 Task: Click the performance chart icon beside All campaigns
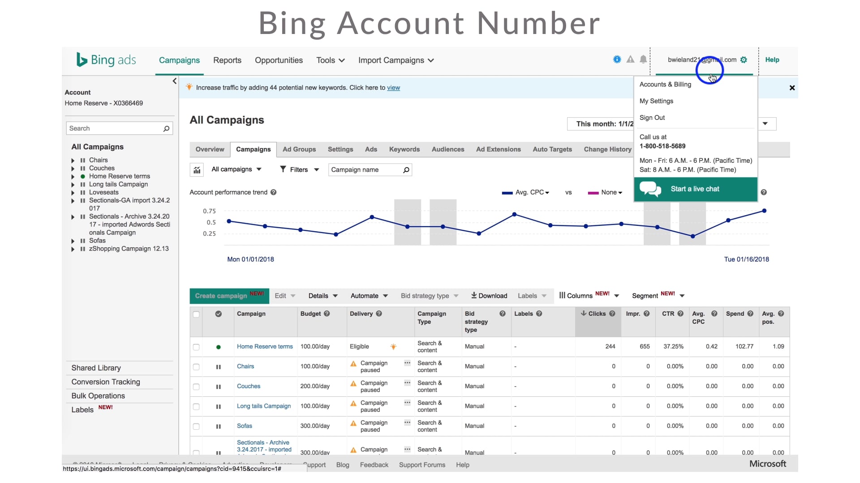pyautogui.click(x=196, y=169)
